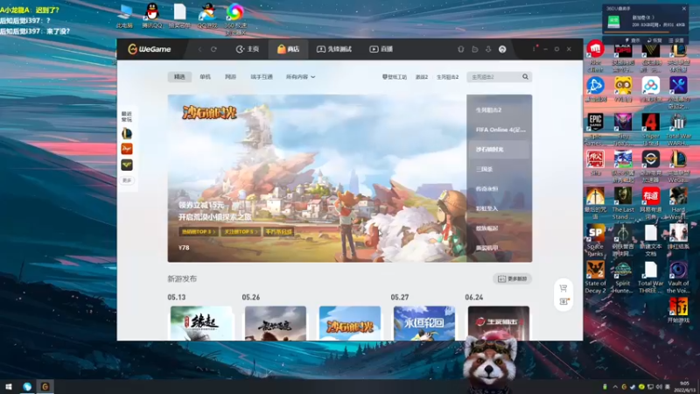Go back with WeGame back arrow
Screen dimensions: 700x394
click(200, 49)
